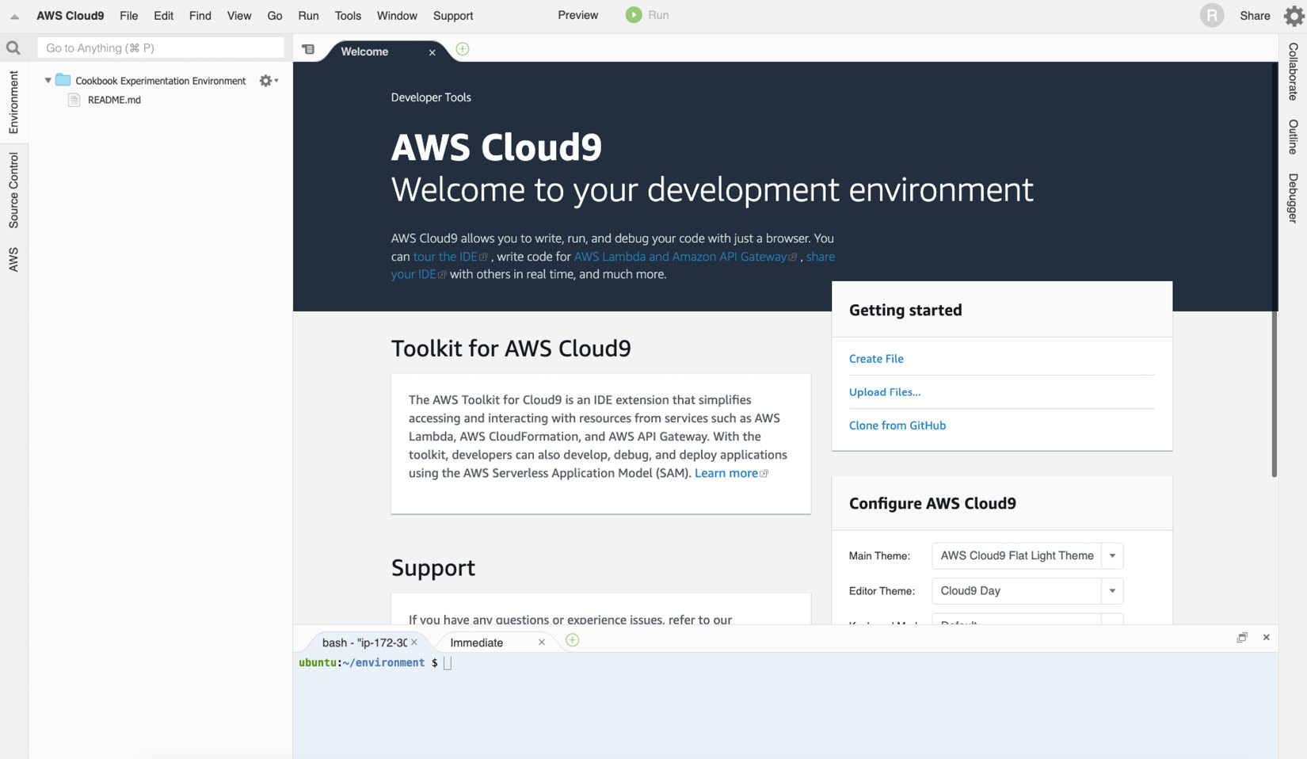Maximize the console panel icon
The height and width of the screenshot is (759, 1307).
[1242, 637]
